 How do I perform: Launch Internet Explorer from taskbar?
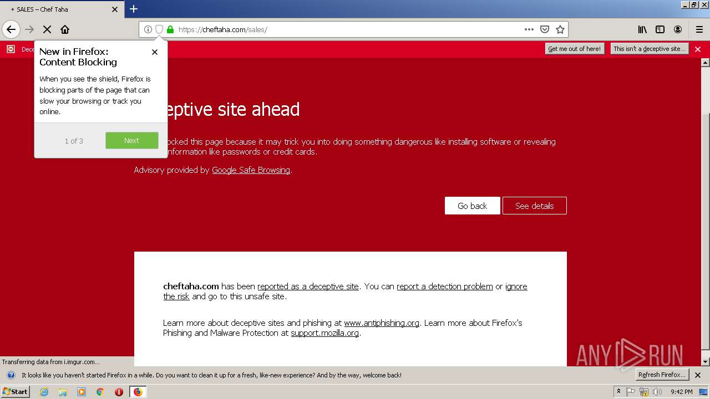coord(44,392)
